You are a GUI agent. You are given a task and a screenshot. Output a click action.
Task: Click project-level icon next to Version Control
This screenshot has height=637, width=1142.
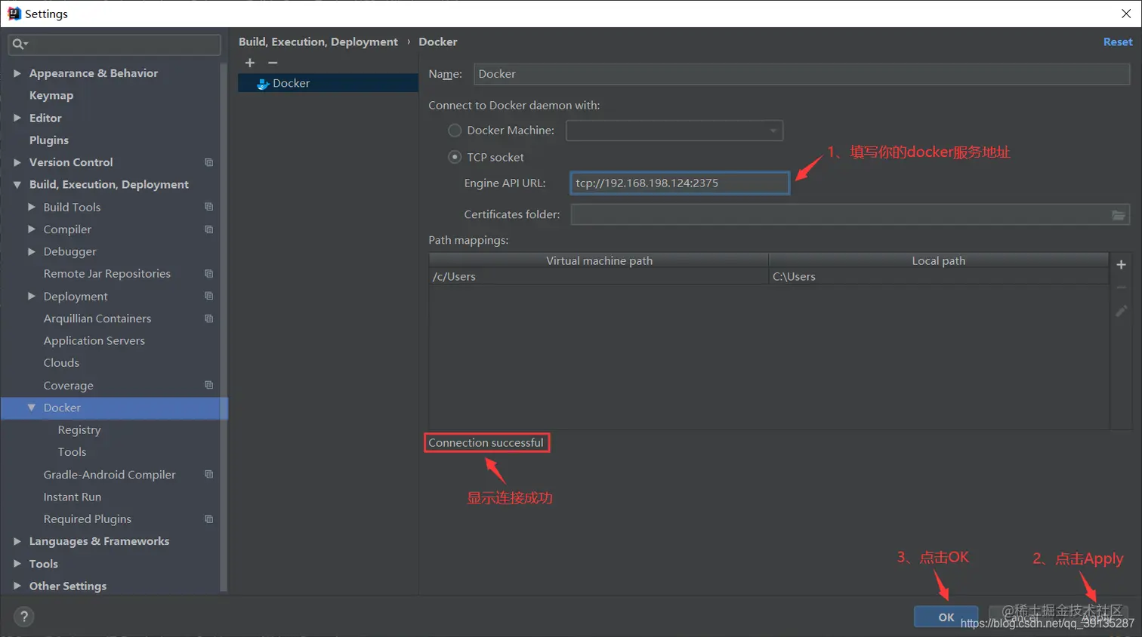click(x=208, y=162)
